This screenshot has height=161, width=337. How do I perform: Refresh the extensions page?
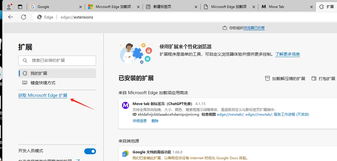pos(24,17)
